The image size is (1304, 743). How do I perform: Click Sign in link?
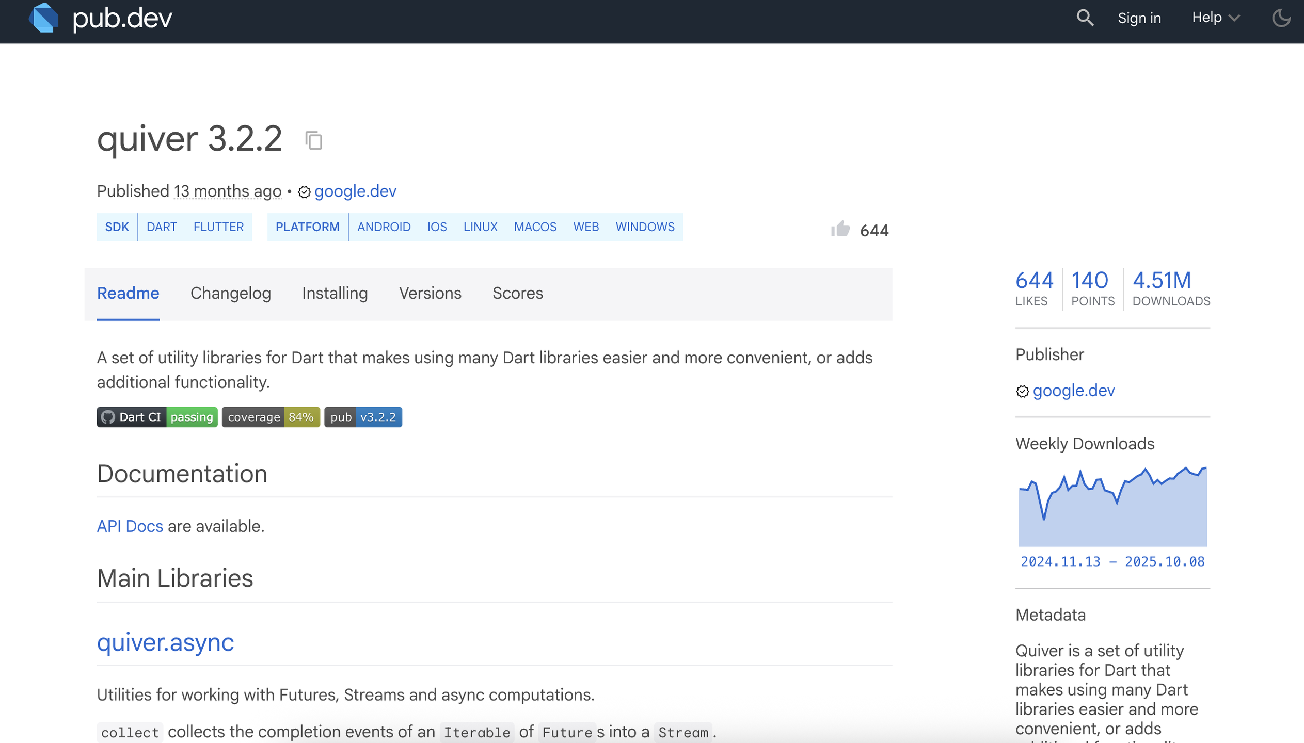pyautogui.click(x=1139, y=18)
